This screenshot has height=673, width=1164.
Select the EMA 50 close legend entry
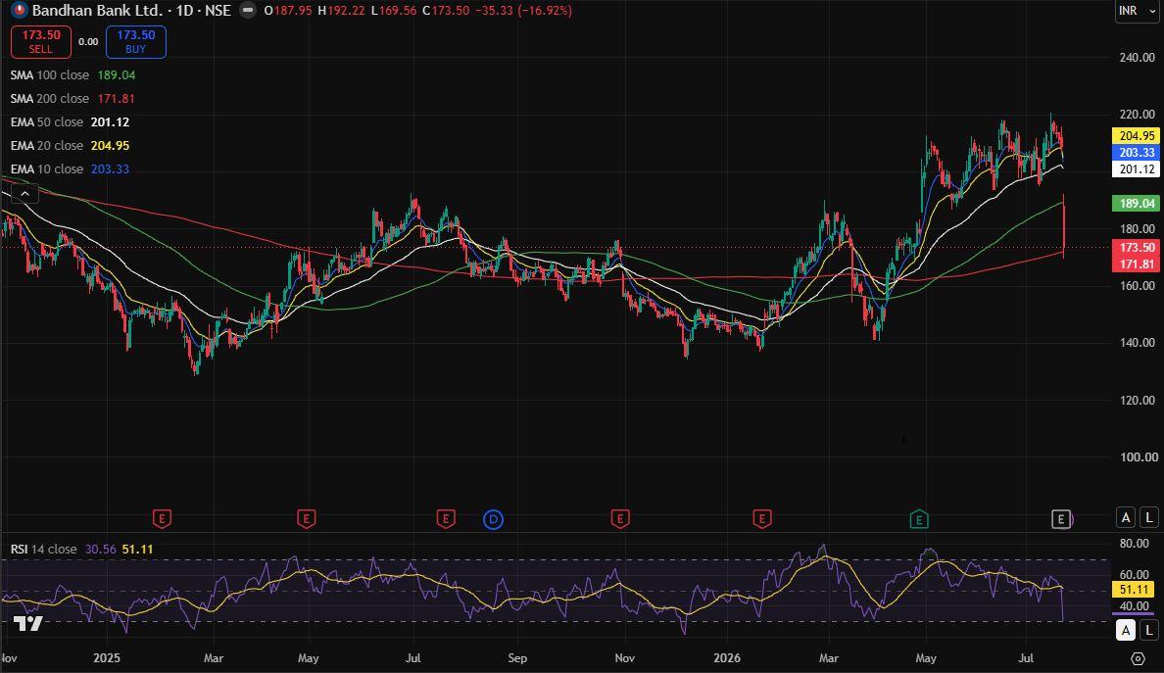tap(70, 122)
